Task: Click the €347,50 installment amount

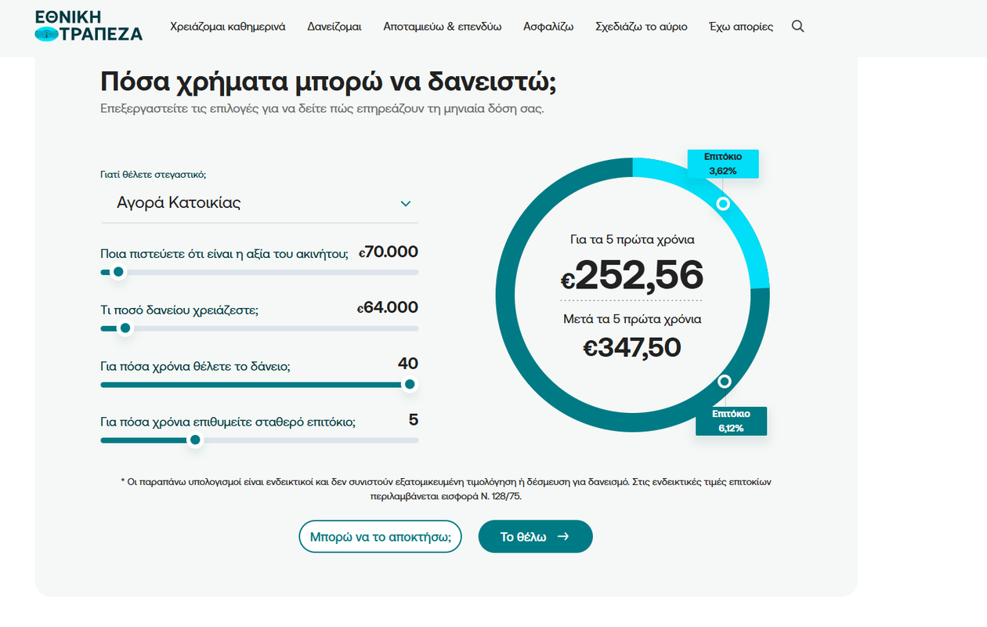Action: 632,347
